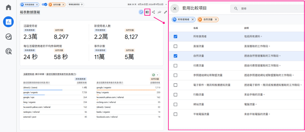The height and width of the screenshot is (132, 305).
Task: Select the Reports bar-chart sidebar icon
Action: 8,22
